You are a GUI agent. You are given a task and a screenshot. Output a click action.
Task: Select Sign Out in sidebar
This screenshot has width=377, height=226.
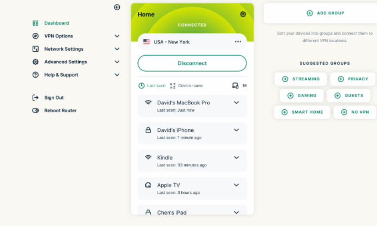tap(54, 98)
